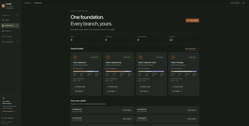Click arrow icon next to Open model studio
This screenshot has width=249, height=126.
click(x=198, y=48)
